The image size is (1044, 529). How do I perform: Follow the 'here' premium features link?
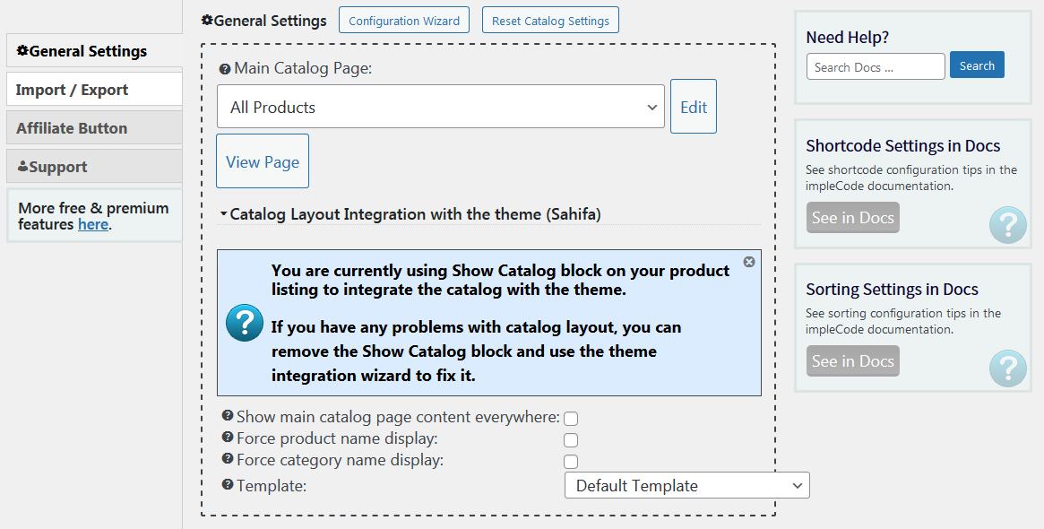coord(93,224)
